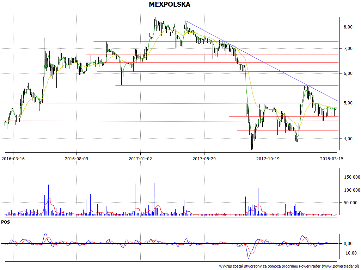Select the 2016-08-09 date label
The image size is (361, 270).
coord(77,159)
